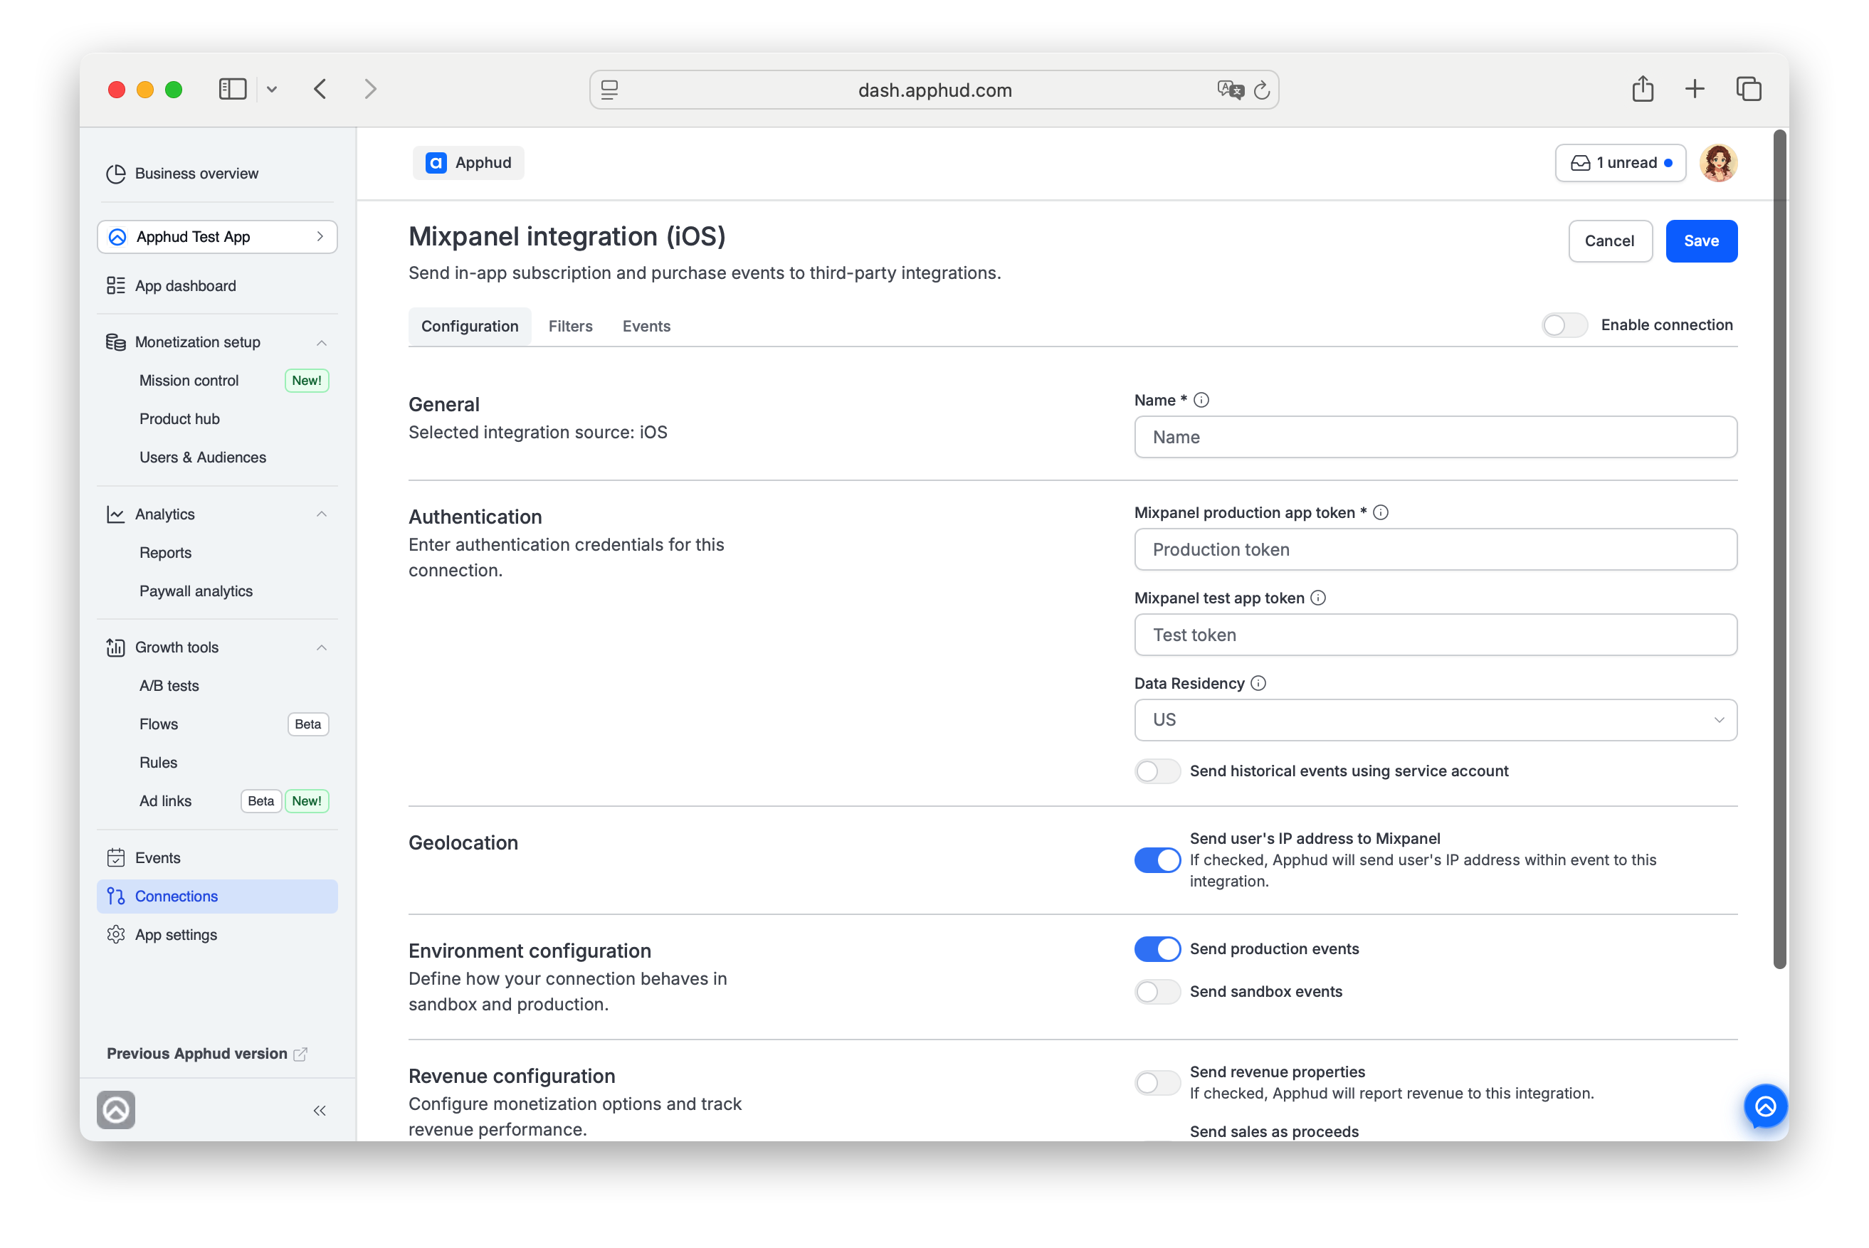The image size is (1869, 1248).
Task: Click the Apphud breadcrumb chip
Action: (x=468, y=163)
